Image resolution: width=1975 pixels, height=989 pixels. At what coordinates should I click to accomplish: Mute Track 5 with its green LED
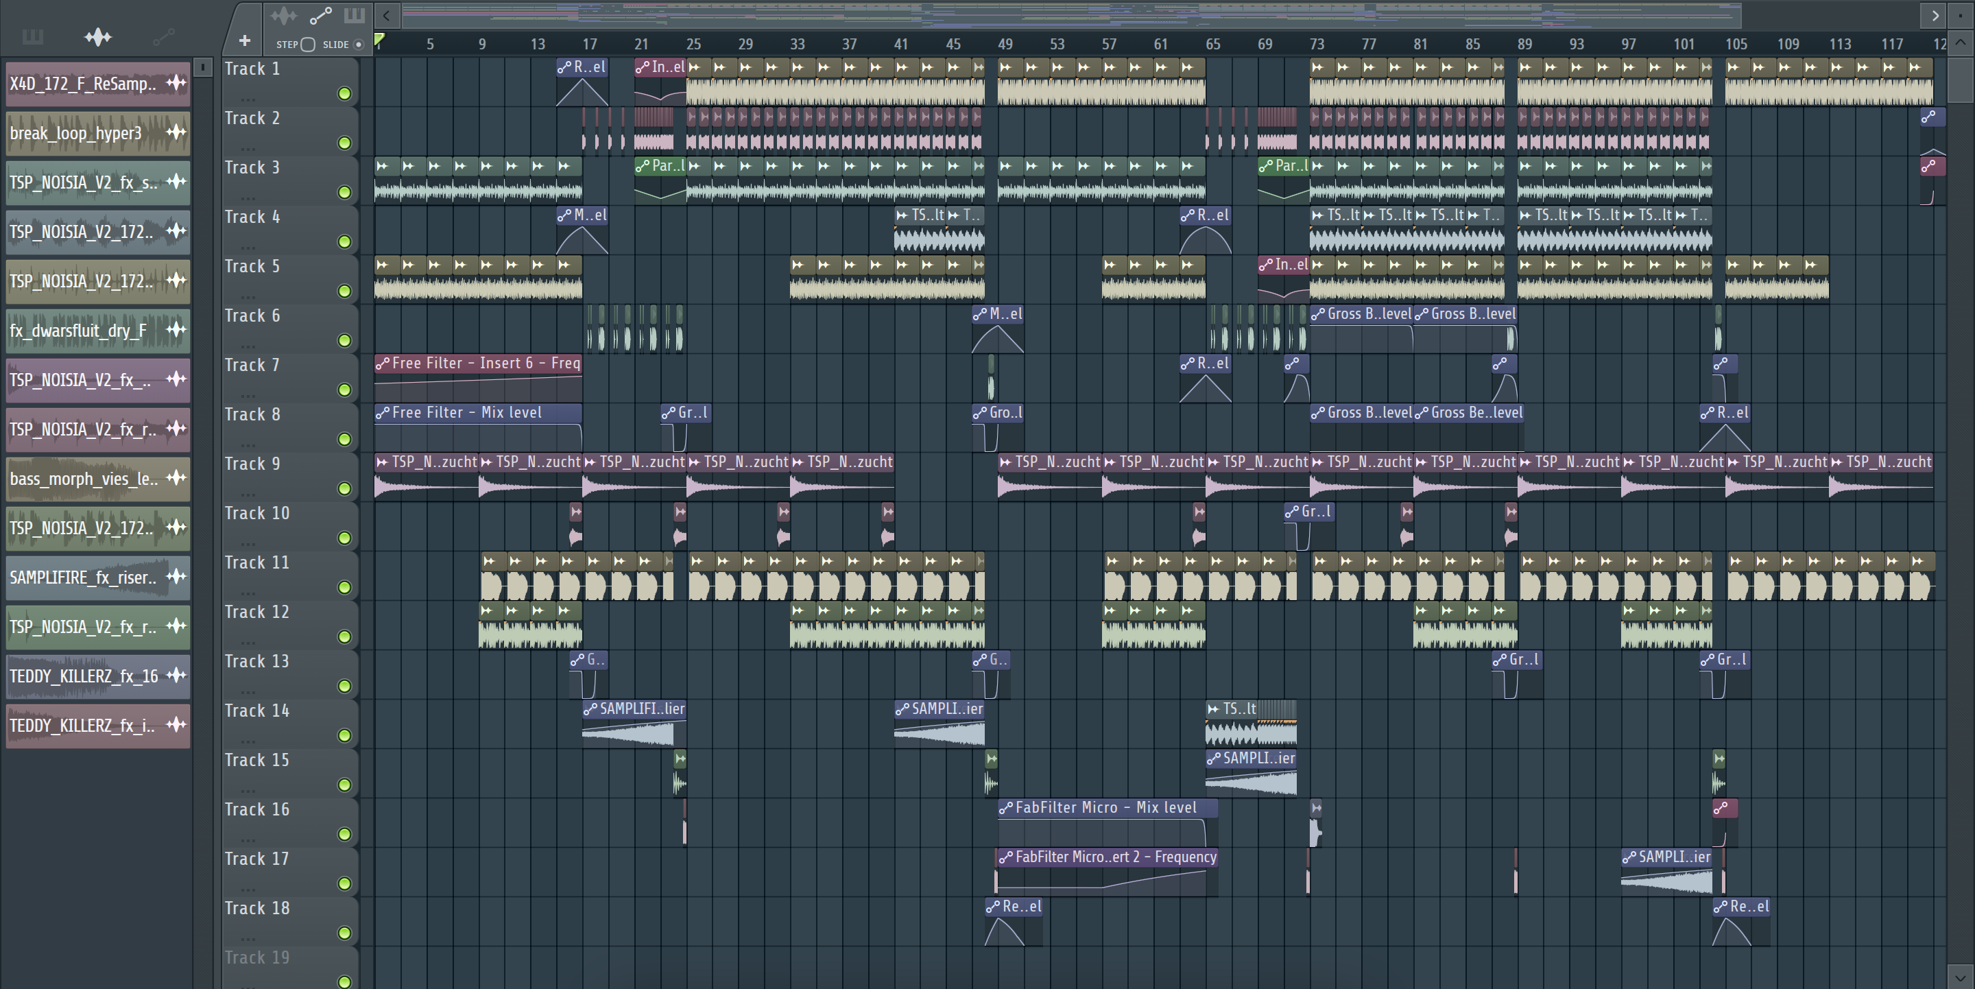click(x=345, y=291)
